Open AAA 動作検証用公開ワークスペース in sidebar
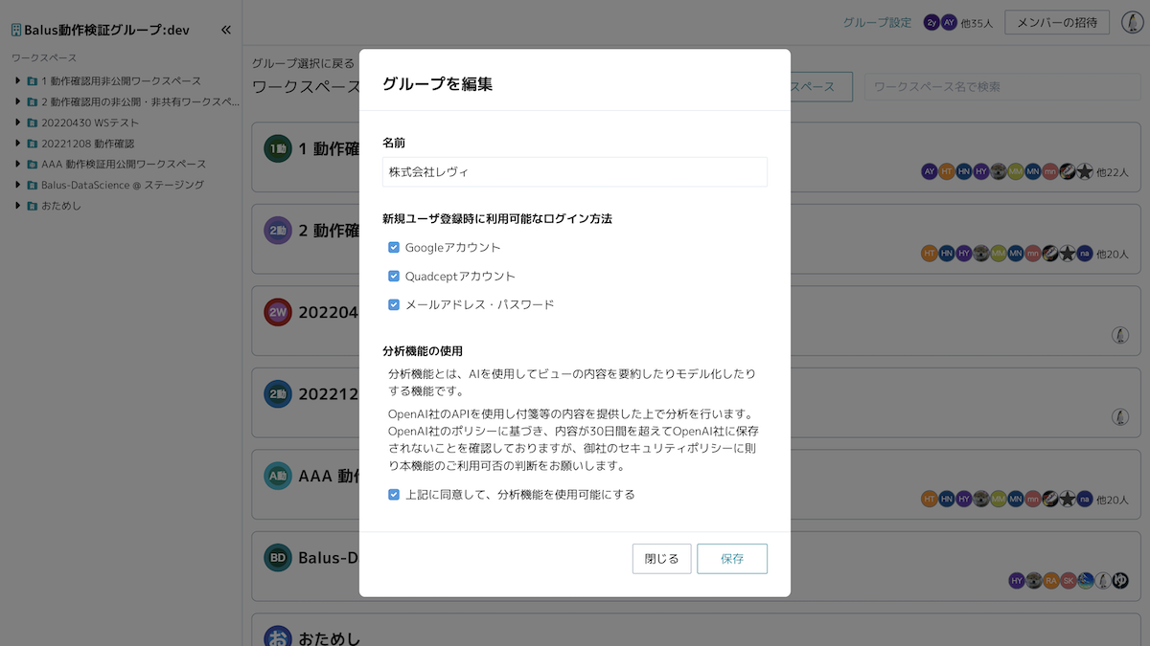The height and width of the screenshot is (646, 1150). click(x=124, y=164)
